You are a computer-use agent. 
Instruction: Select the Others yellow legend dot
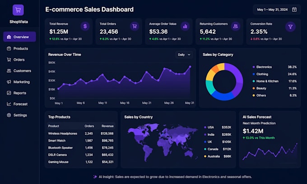254,95
